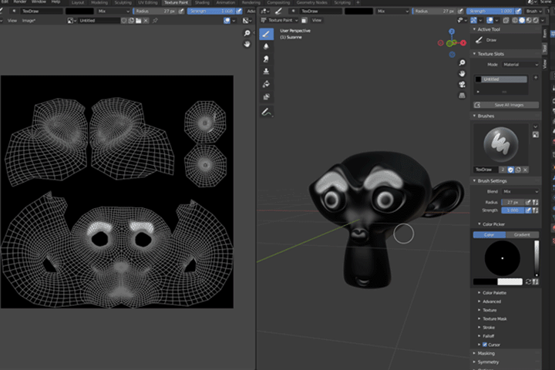Select the Clone tool in viewport toolbar
Viewport: 555px width, 370px height.
266,71
